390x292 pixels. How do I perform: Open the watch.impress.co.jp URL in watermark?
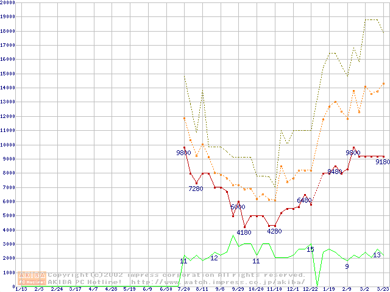(x=218, y=282)
